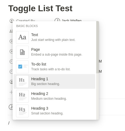Choose the Page block document icon
125x131 pixels.
[22, 52]
